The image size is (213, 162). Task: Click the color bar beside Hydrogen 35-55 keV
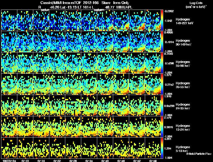pos(162,84)
